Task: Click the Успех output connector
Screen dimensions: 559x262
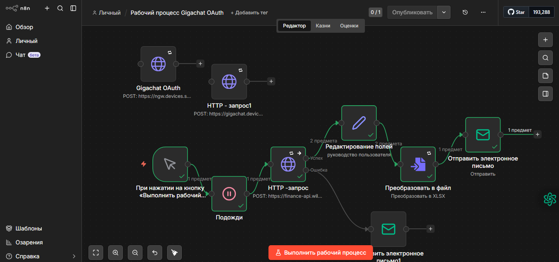Action: pyautogui.click(x=306, y=158)
